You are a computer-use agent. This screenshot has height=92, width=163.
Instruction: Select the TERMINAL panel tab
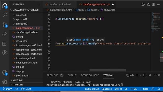click(108, 75)
